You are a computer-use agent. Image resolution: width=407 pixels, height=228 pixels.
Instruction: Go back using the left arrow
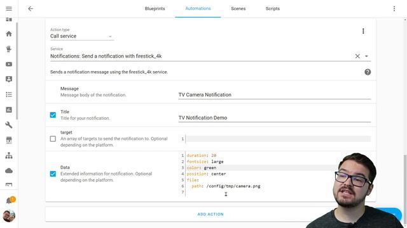click(x=31, y=9)
